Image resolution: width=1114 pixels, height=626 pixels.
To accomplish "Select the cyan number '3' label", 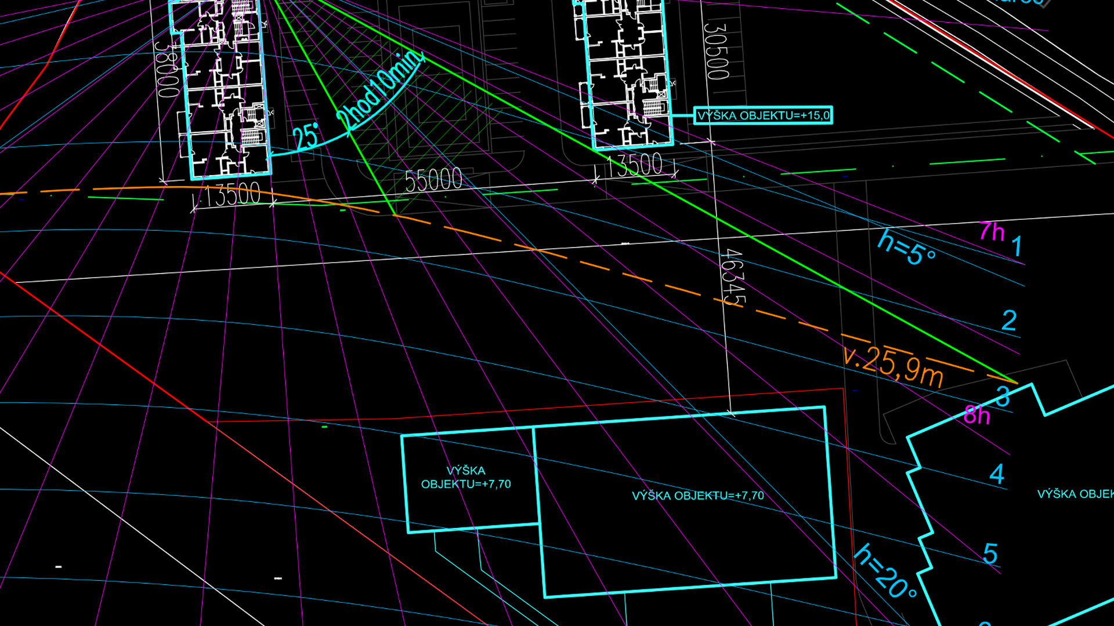I will click(x=1003, y=397).
